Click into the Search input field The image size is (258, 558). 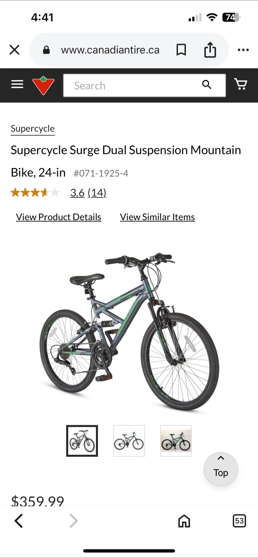pos(133,85)
